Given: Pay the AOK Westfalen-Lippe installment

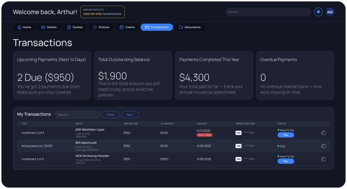Looking at the screenshot, I should 286,135.
